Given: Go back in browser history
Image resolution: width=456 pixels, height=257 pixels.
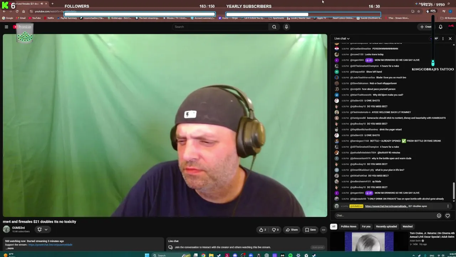Looking at the screenshot, I should coord(4,11).
